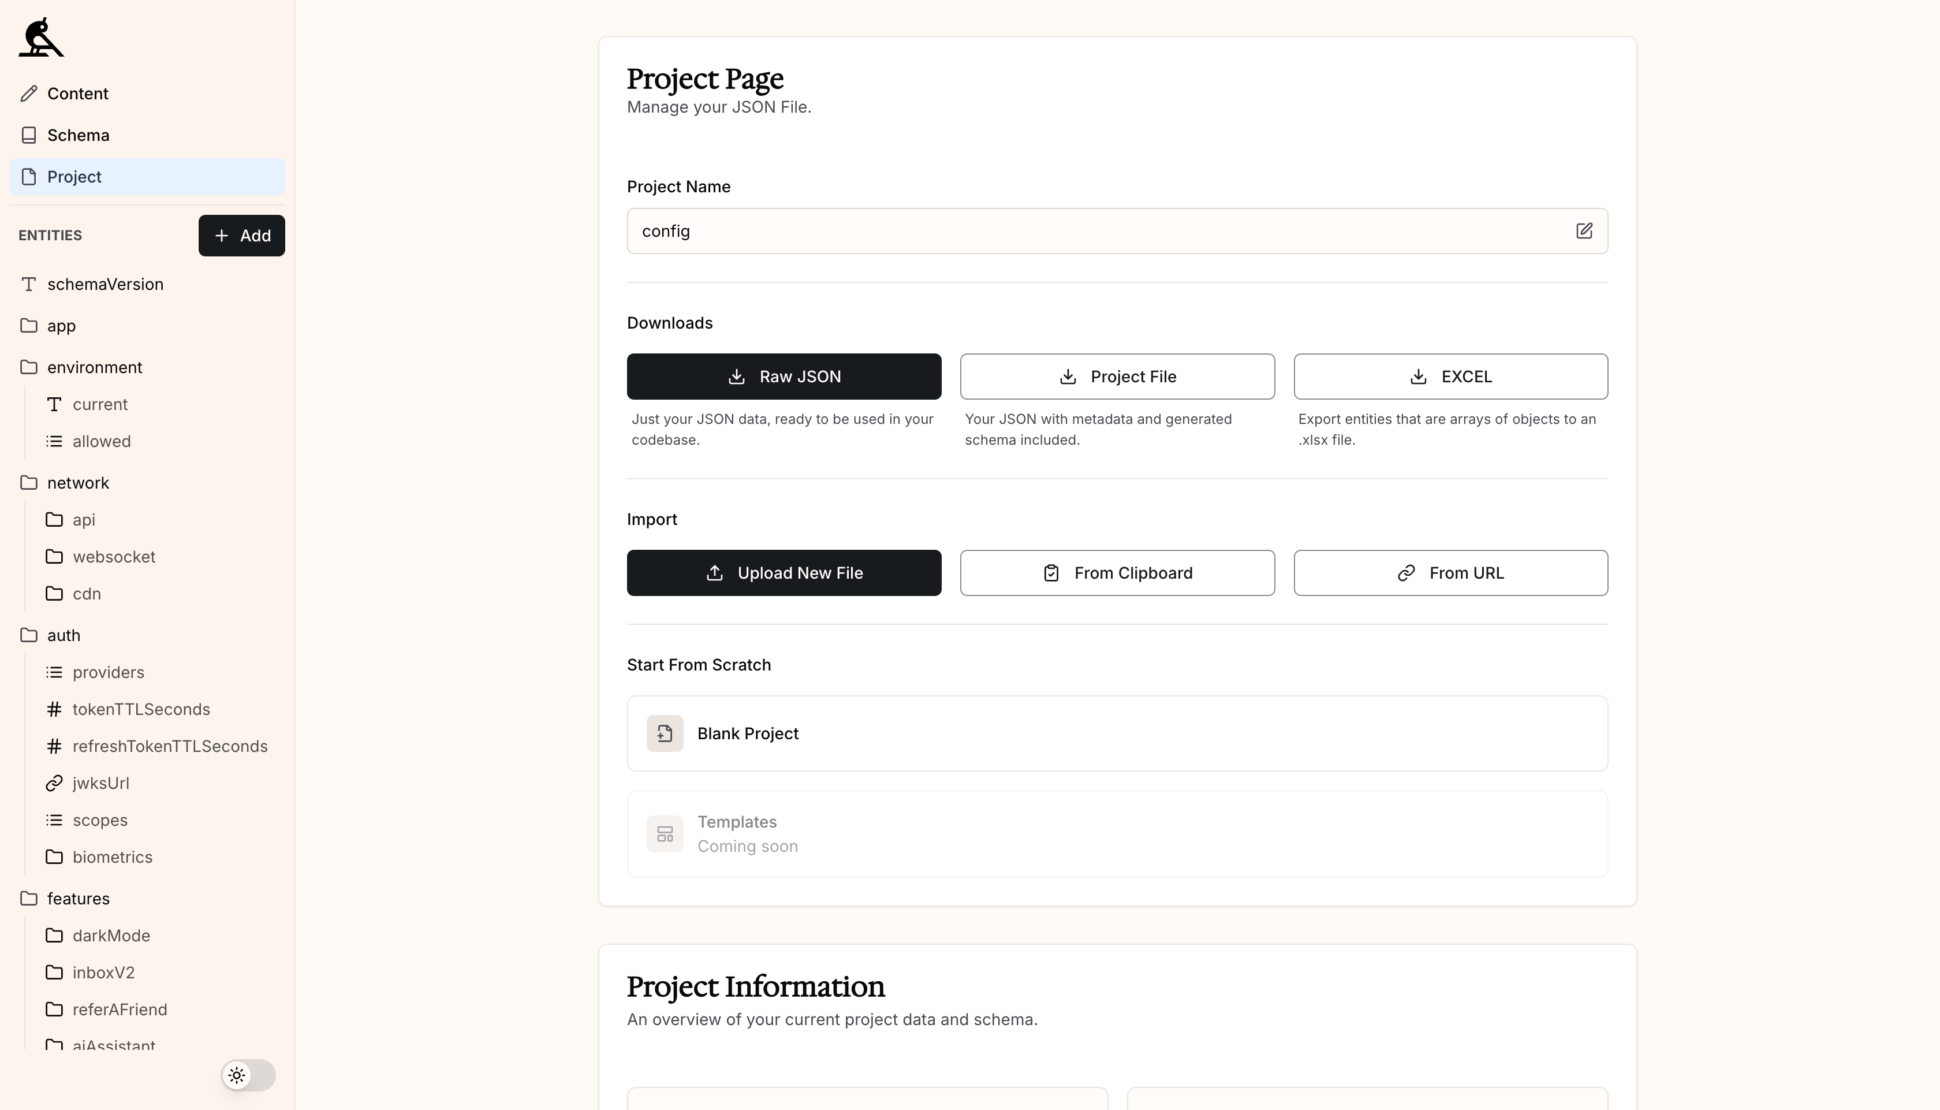Image resolution: width=1940 pixels, height=1110 pixels.
Task: Click the folder icon next to websocket
Action: coord(54,557)
